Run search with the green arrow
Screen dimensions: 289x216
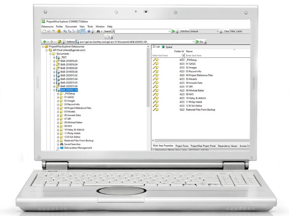tap(174, 31)
